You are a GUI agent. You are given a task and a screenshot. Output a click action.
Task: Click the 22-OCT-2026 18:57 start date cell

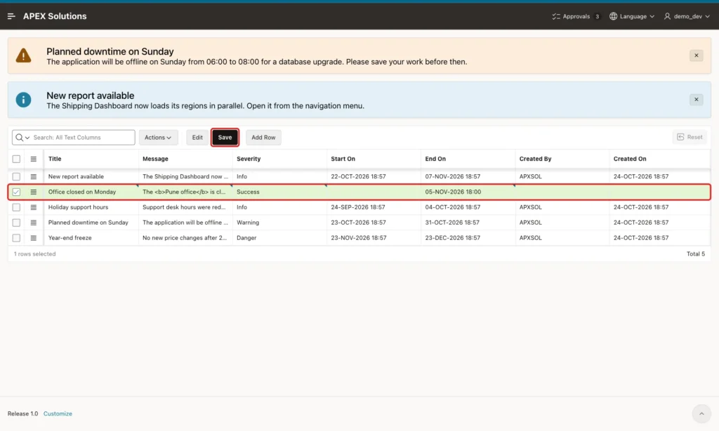pos(374,176)
